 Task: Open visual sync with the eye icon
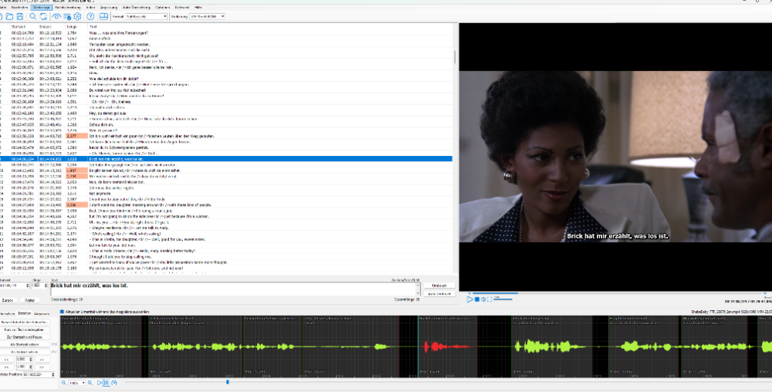pyautogui.click(x=56, y=16)
